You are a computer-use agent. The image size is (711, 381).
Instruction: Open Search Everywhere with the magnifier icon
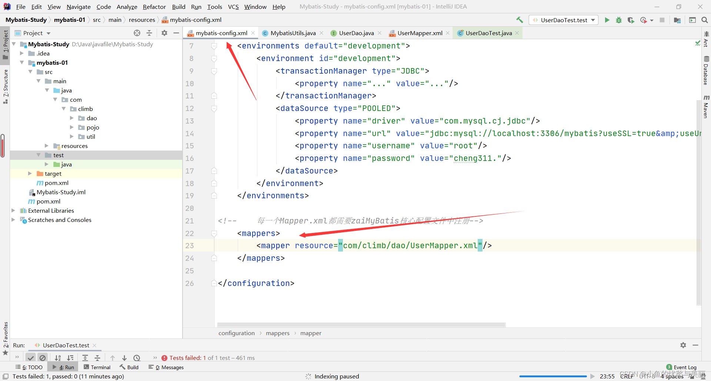pyautogui.click(x=704, y=20)
